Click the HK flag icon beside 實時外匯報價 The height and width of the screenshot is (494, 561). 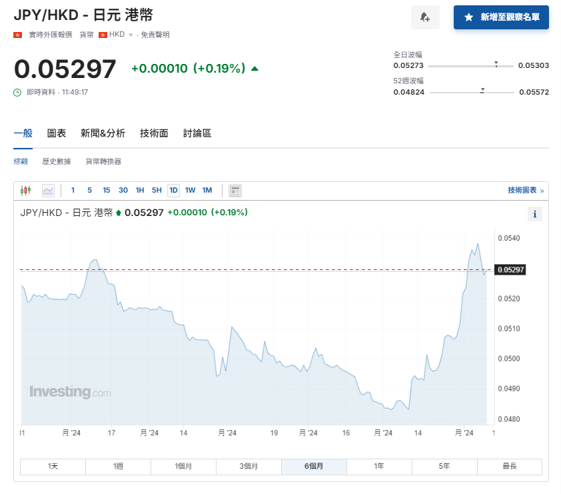[17, 35]
